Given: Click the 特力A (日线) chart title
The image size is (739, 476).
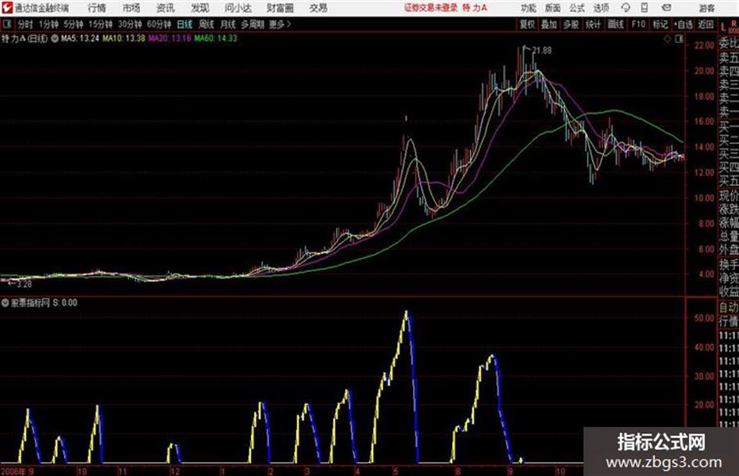Looking at the screenshot, I should [x=24, y=38].
